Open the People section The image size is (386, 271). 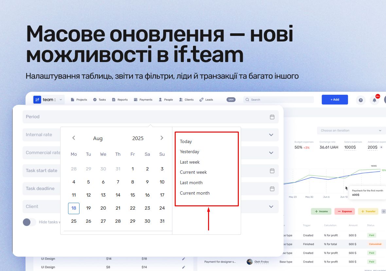tap(166, 100)
